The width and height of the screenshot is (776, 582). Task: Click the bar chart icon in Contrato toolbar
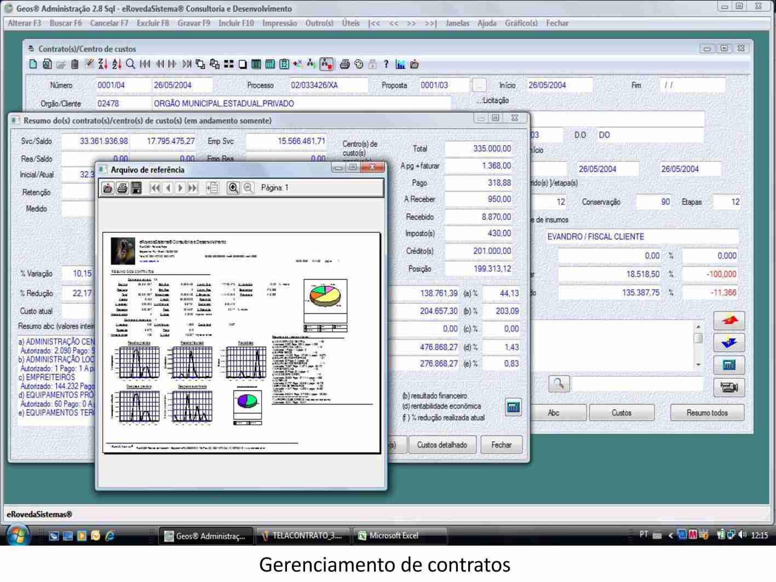(400, 64)
